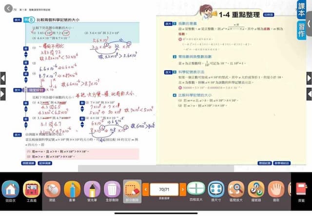Open the 擲號器 number picker

[256, 189]
